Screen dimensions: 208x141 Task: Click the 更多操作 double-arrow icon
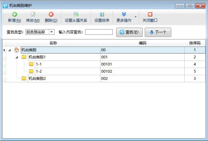(124, 14)
